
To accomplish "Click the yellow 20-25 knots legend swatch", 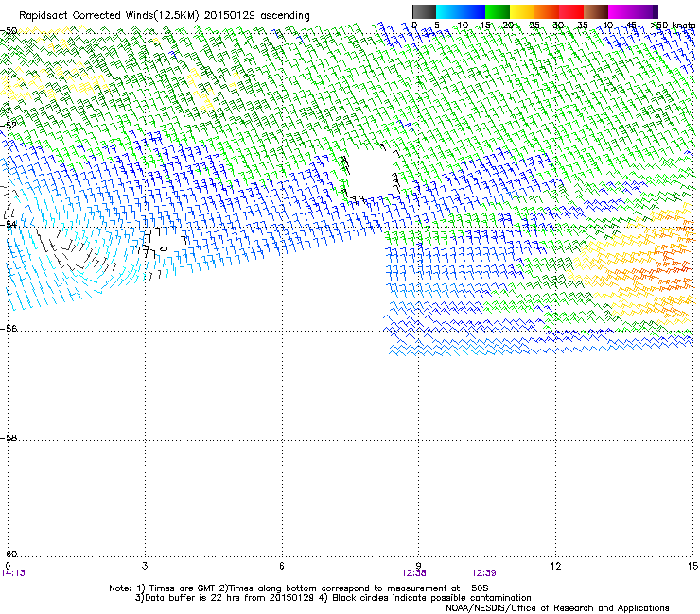I will point(522,11).
